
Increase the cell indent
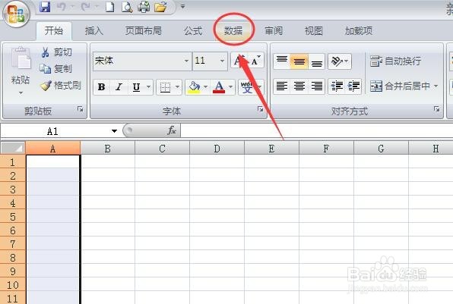click(x=353, y=86)
